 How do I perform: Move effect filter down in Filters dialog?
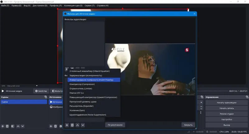point(83,125)
